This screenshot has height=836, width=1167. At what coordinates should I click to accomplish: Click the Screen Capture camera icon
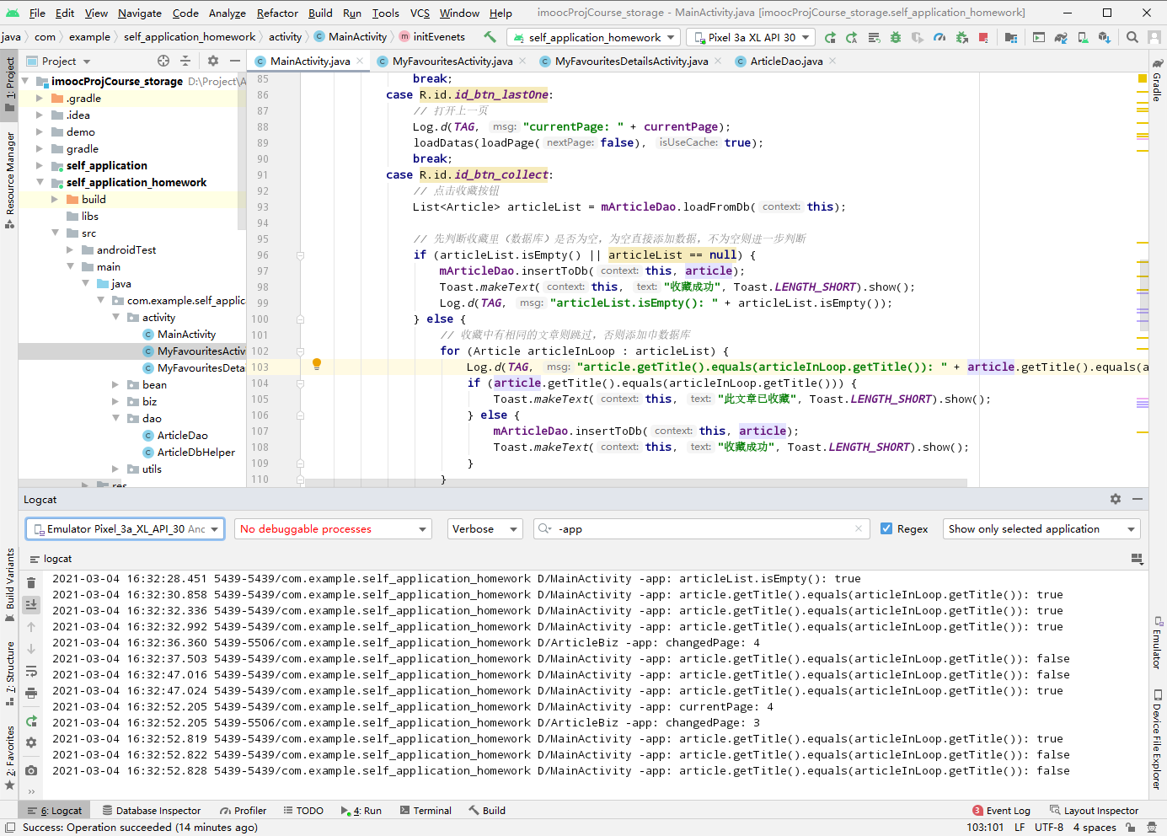31,770
